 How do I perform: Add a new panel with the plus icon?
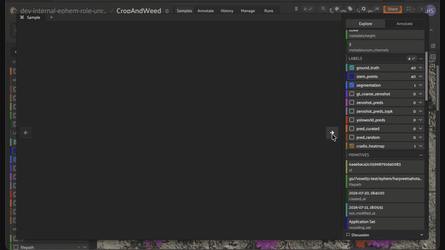[x=52, y=17]
